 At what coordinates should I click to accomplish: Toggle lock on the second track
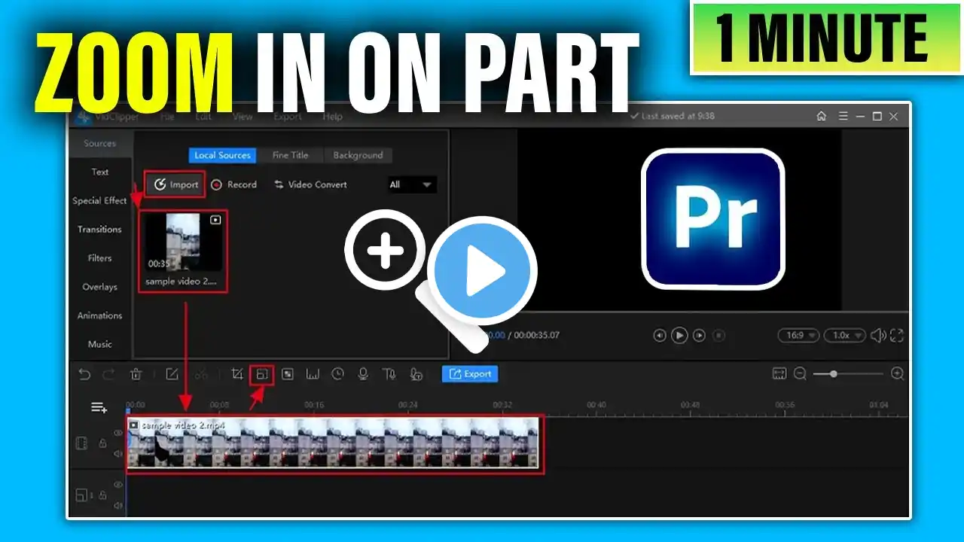click(x=103, y=495)
